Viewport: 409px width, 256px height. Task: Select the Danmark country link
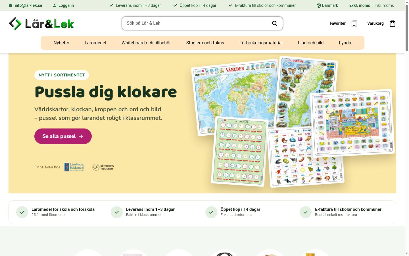point(330,5)
